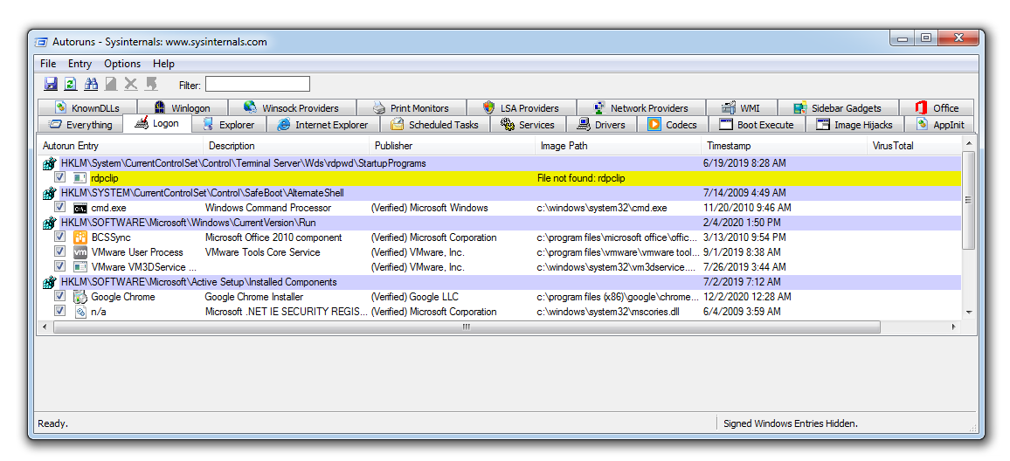Sort by the Timestamp column header
Viewport: 1010px width, 461px height.
(x=785, y=146)
